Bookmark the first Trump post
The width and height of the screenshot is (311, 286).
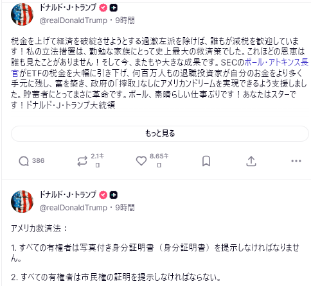206,161
